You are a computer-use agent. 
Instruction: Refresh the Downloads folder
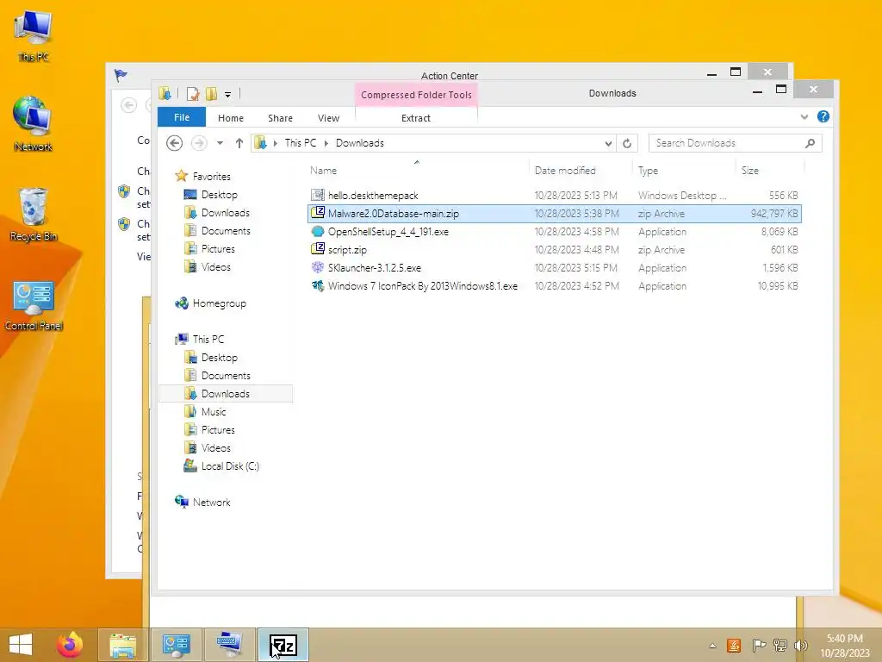tap(627, 144)
